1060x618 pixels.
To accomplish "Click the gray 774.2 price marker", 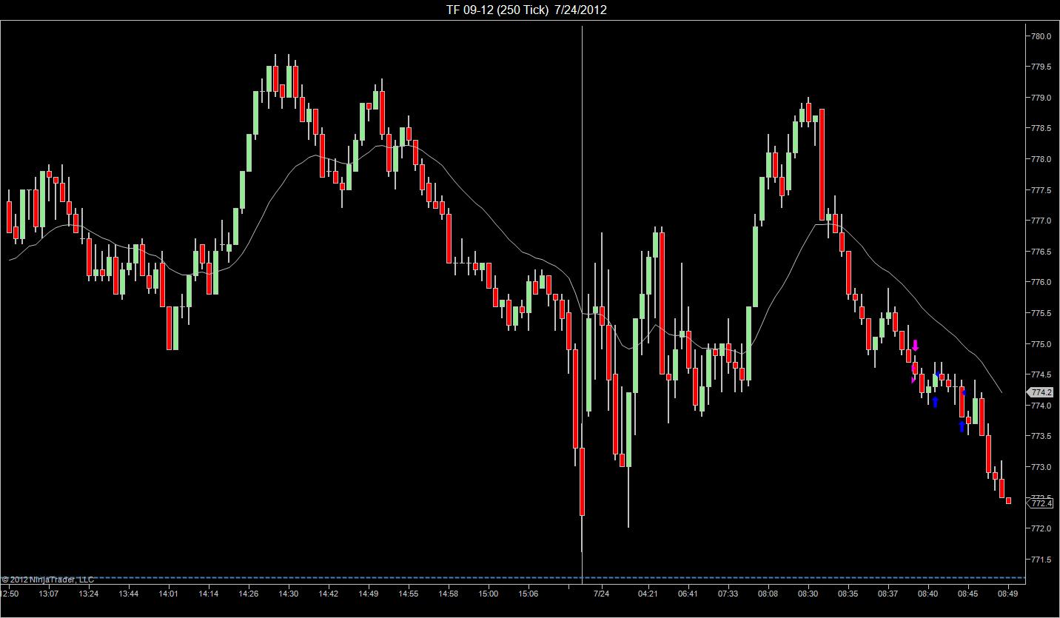I will tap(1041, 392).
